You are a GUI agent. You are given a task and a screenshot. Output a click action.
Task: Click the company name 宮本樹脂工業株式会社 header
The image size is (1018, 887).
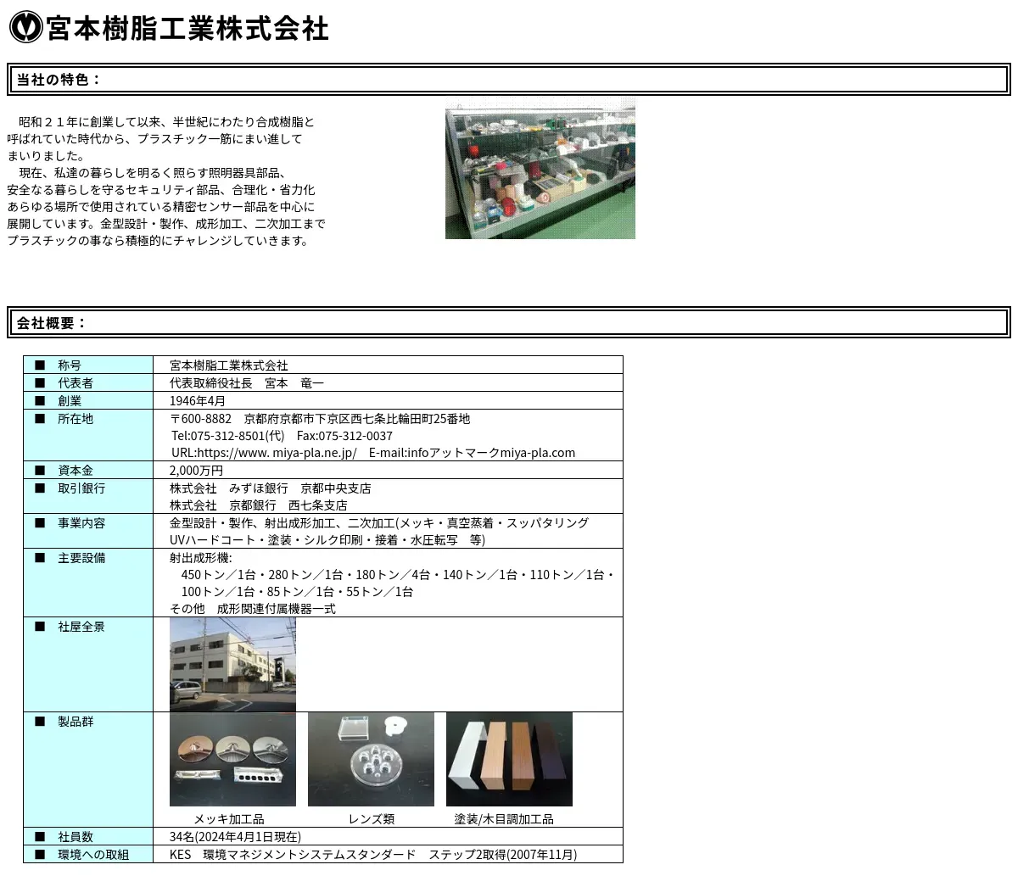point(187,28)
